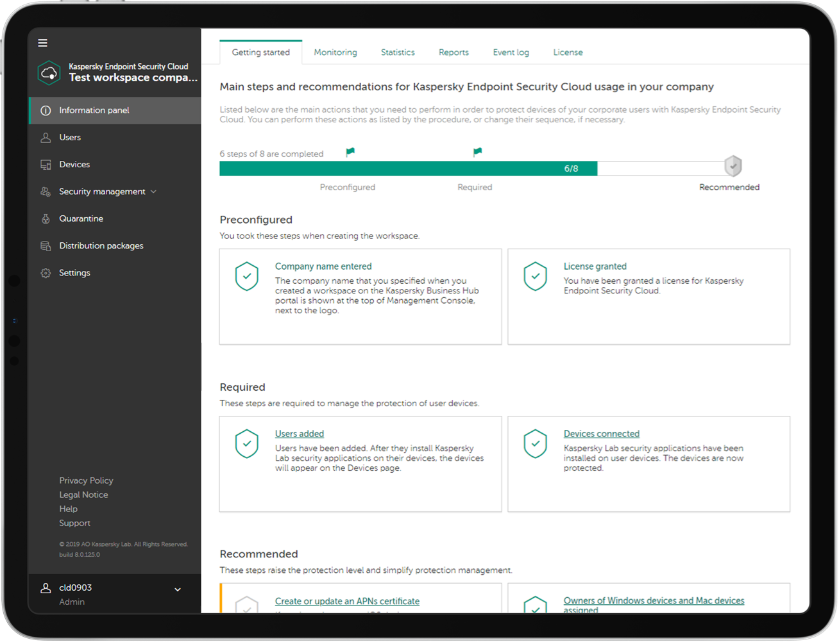Viewport: 839px width, 642px height.
Task: Click Create or update an APNs certificate
Action: tap(347, 601)
